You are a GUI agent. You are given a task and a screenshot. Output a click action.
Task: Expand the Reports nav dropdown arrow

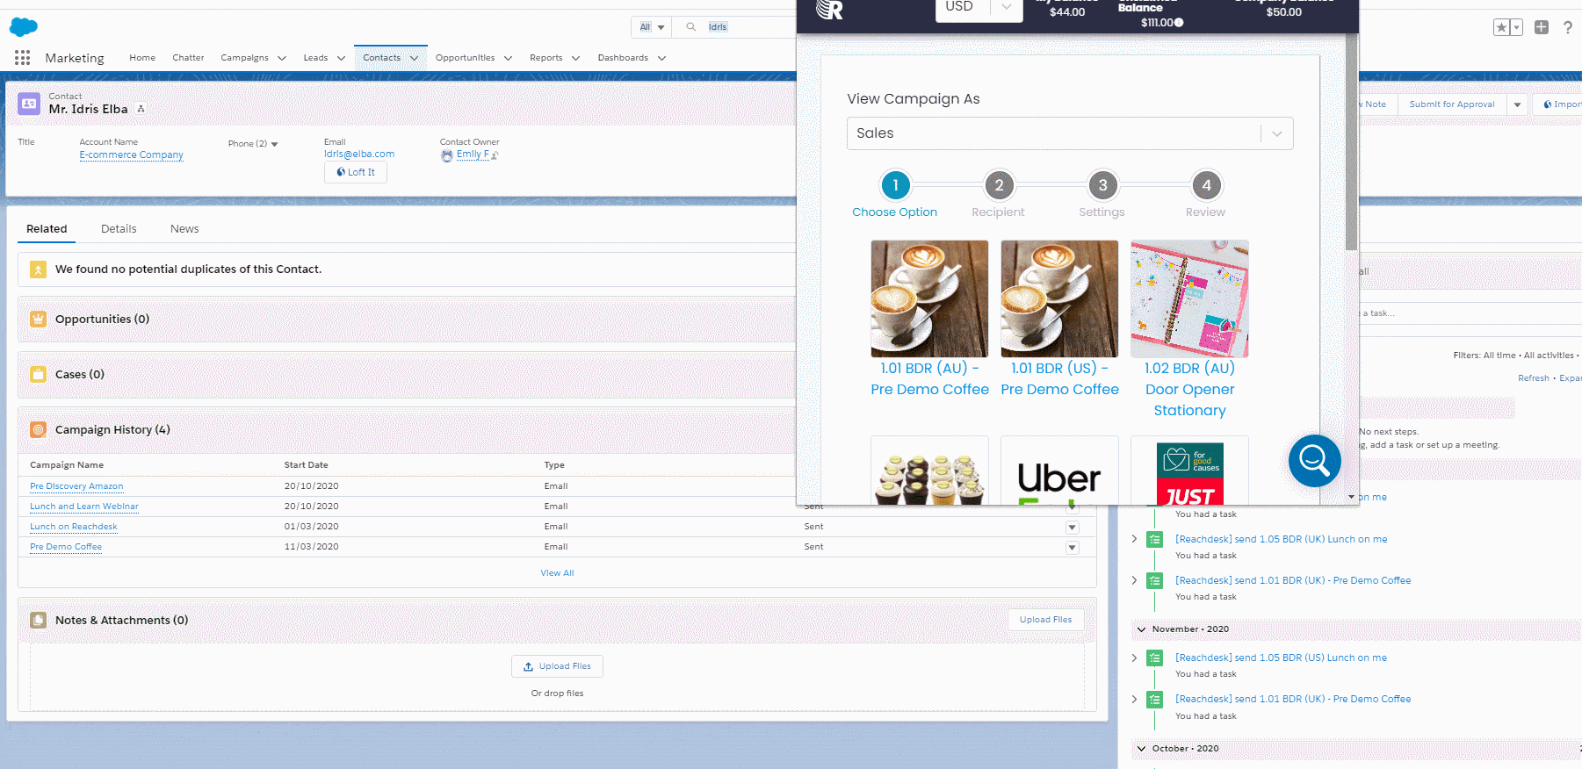pos(575,58)
